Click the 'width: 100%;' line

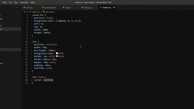pos(41,30)
